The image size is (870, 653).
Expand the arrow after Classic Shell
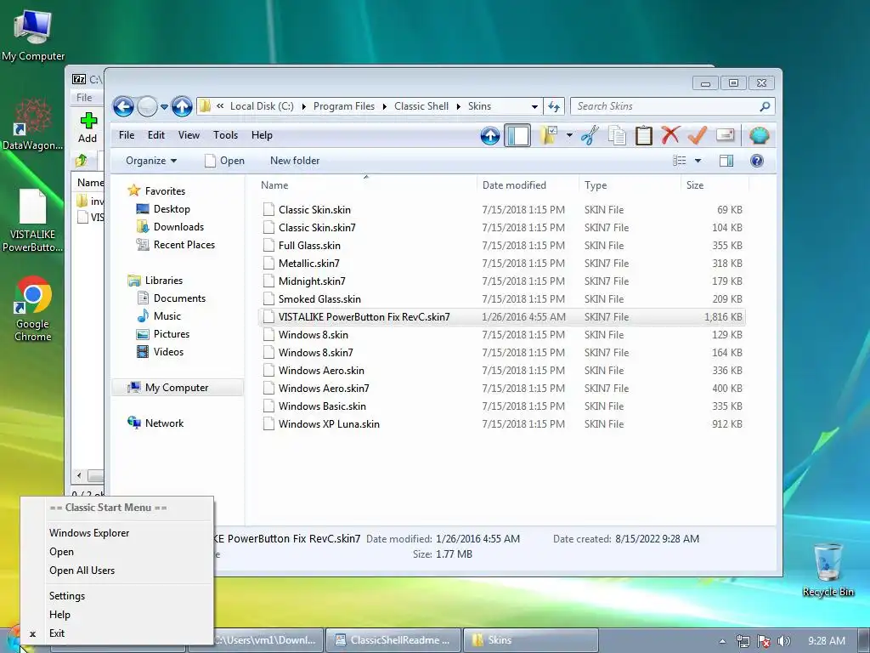coord(458,106)
